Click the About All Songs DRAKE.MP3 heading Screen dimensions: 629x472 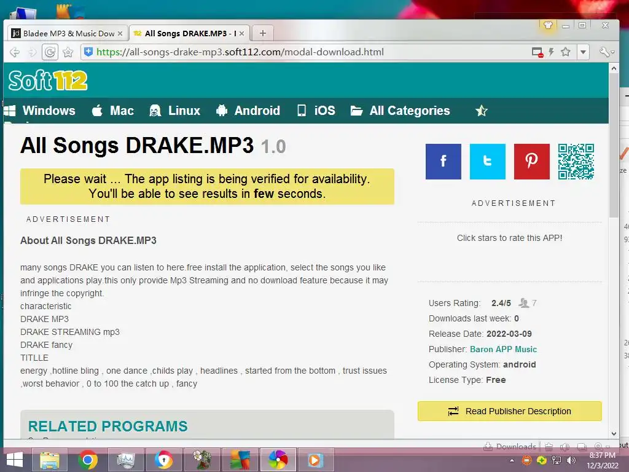point(88,240)
